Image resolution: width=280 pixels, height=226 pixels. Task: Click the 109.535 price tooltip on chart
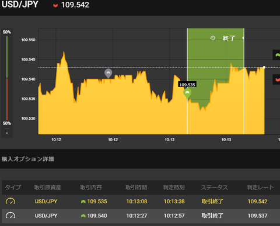click(187, 85)
